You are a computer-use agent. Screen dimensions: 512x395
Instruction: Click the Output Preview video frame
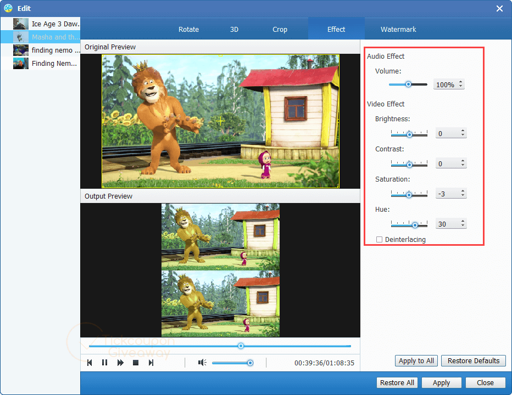[220, 270]
